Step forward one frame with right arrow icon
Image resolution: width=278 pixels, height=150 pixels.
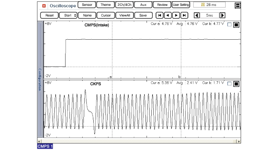[176, 15]
